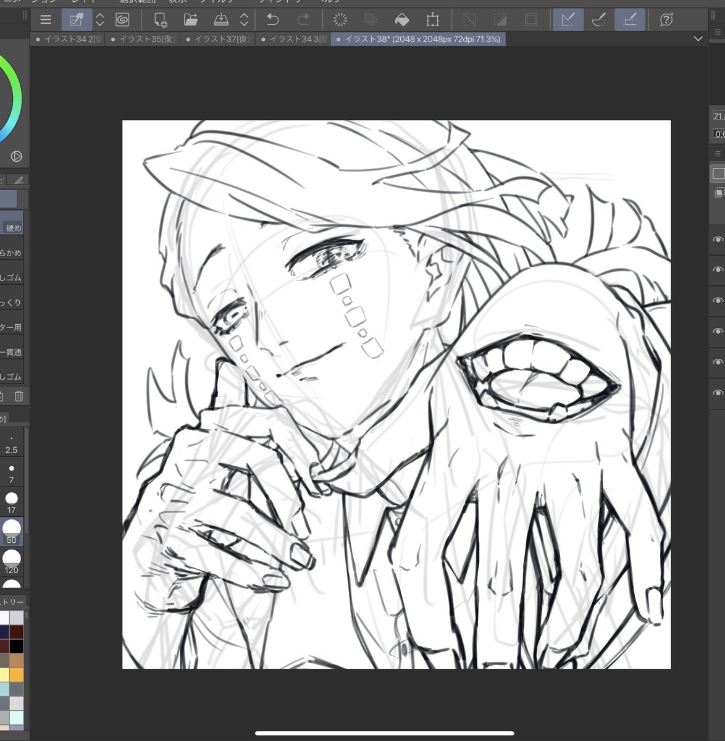The image size is (725, 741).
Task: Toggle snap to ruler
Action: (568, 20)
